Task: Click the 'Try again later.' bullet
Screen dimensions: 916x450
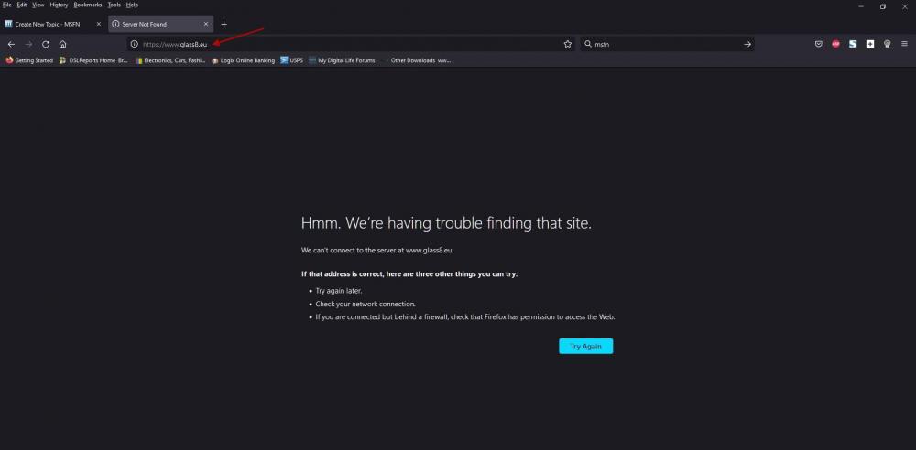Action: pos(339,291)
